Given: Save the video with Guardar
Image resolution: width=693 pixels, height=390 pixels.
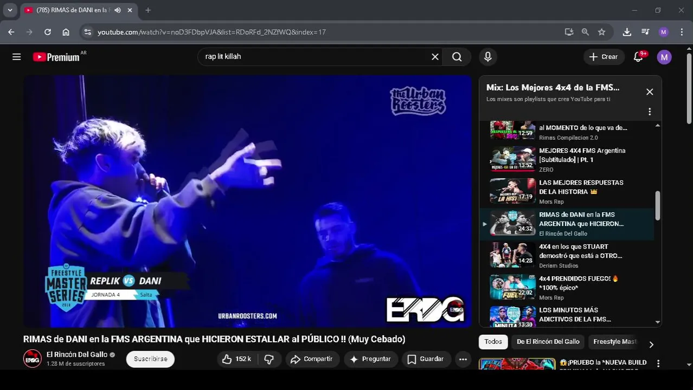Looking at the screenshot, I should tap(426, 359).
